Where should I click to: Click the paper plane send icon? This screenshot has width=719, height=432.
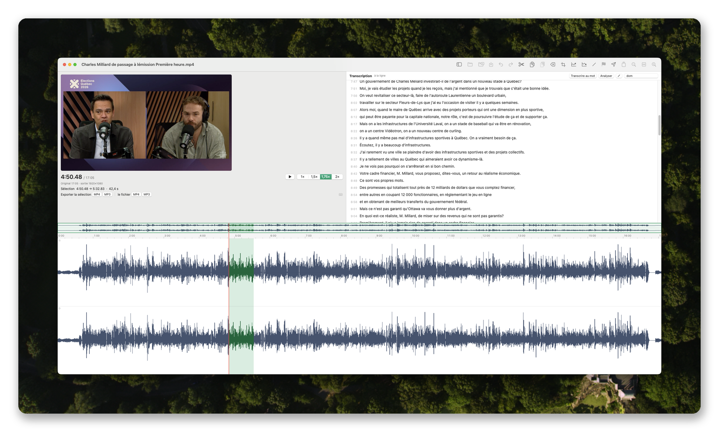(614, 65)
